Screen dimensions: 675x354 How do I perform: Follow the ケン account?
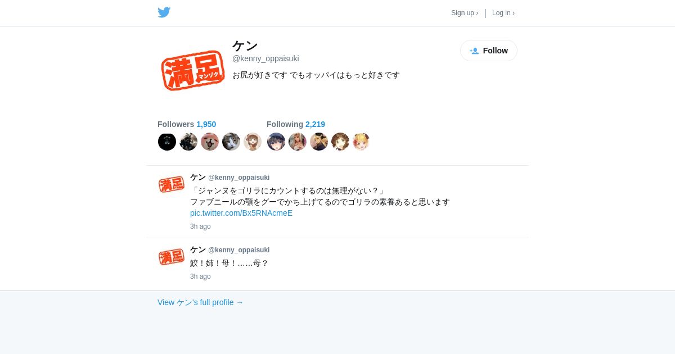point(489,51)
